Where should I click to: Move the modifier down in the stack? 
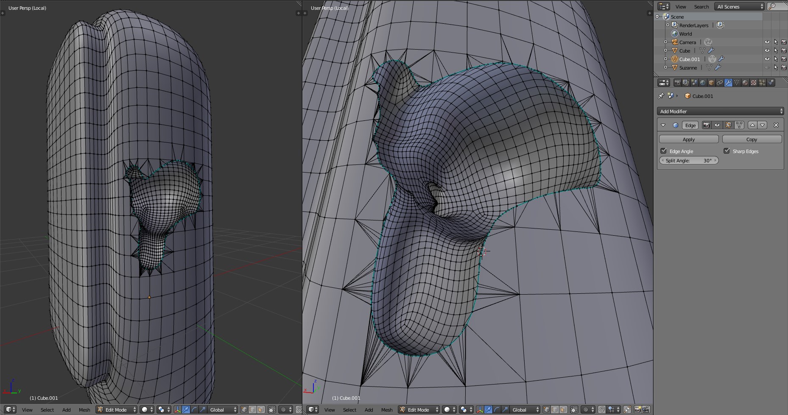tap(763, 125)
